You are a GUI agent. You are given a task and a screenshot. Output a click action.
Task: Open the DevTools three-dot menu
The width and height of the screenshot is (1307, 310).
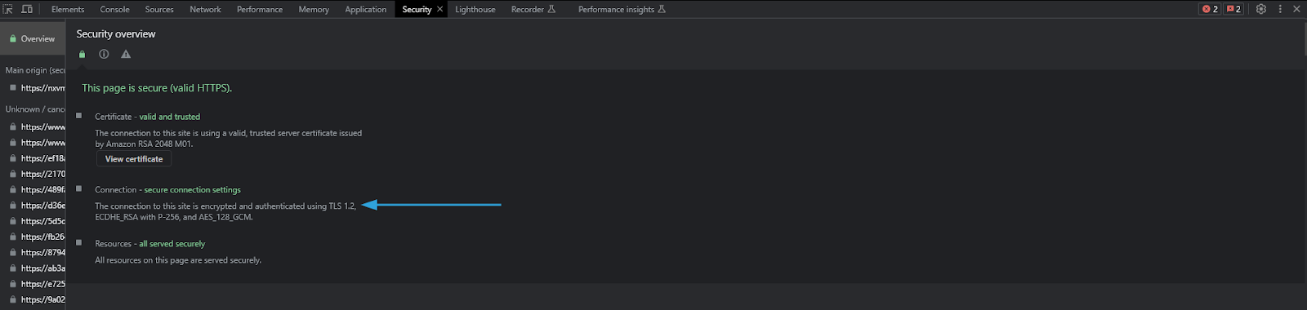pos(1280,9)
